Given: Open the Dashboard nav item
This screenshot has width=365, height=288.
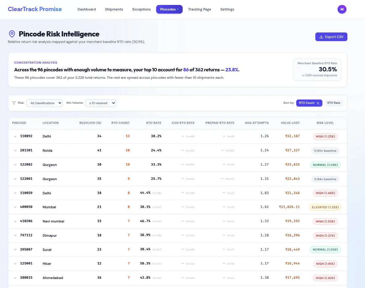Looking at the screenshot, I should click(87, 9).
